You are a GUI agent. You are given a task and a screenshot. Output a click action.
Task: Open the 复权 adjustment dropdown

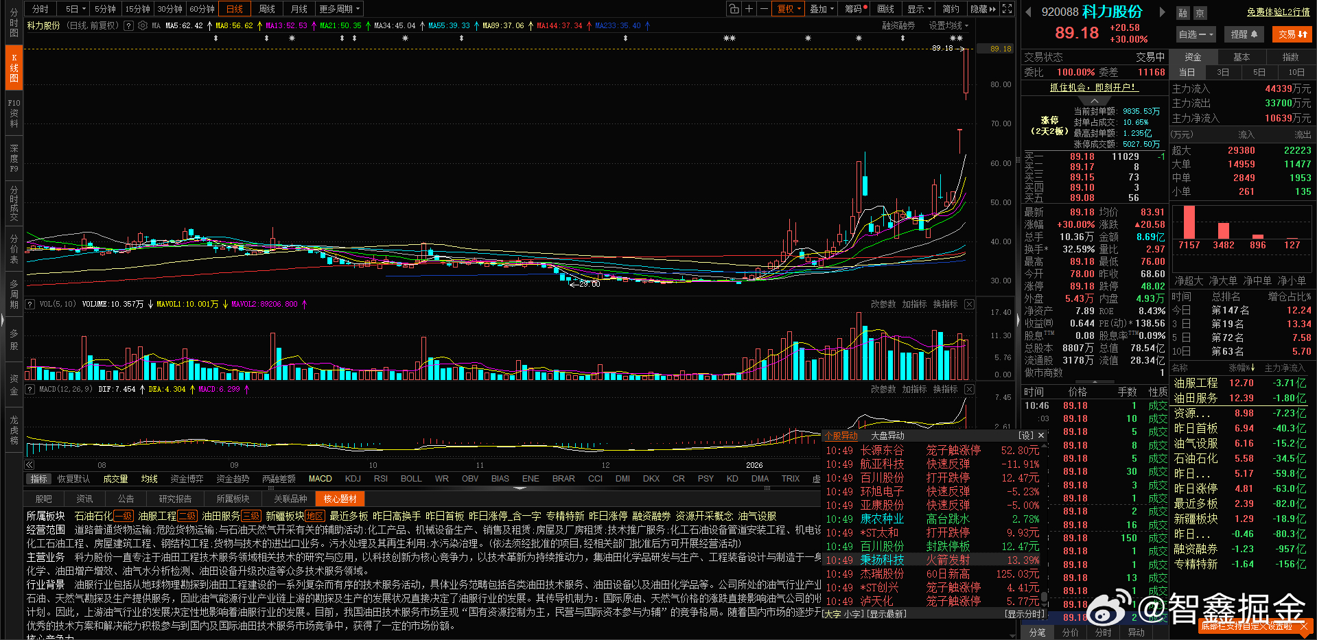(x=785, y=8)
